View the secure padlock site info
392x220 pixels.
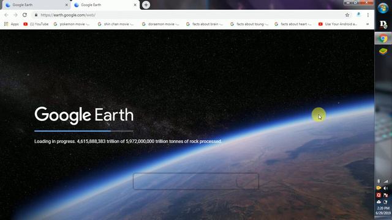36,15
